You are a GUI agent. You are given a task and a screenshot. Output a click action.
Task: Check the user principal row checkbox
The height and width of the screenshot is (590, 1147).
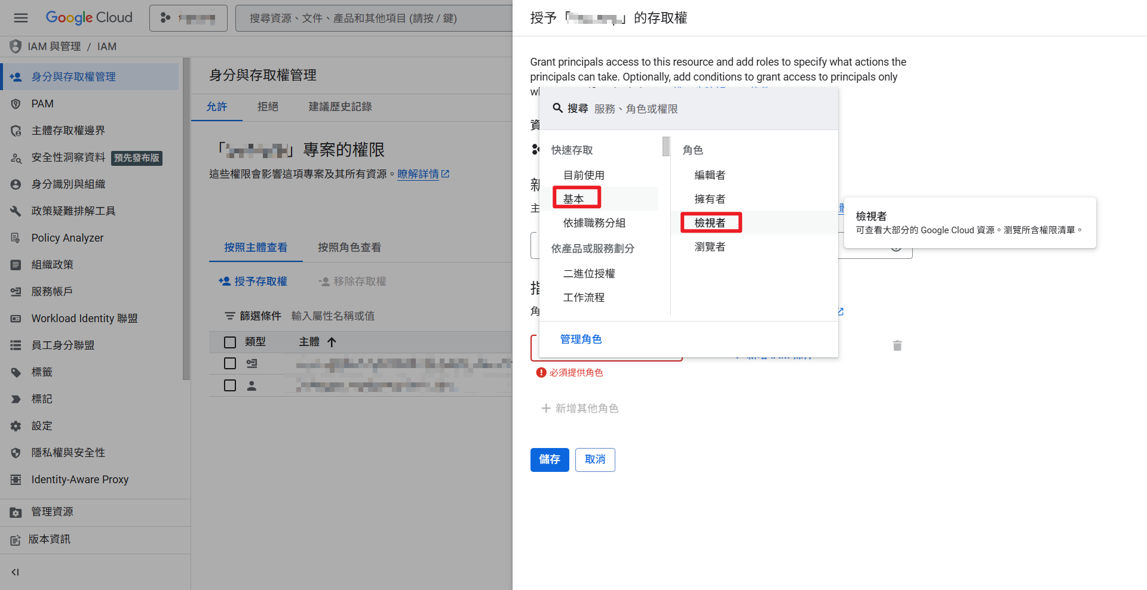pos(230,385)
